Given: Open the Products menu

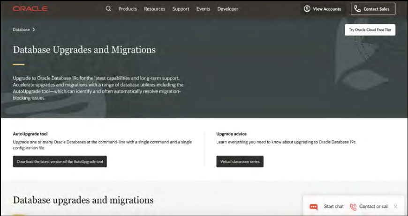Looking at the screenshot, I should 128,9.
